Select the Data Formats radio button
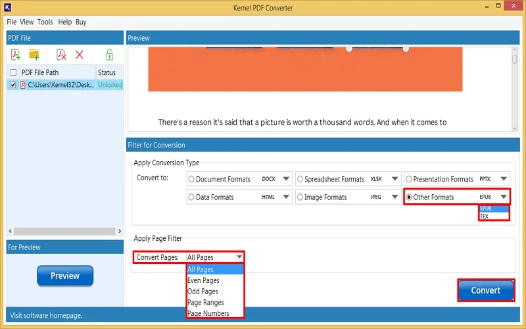This screenshot has width=526, height=329. tap(191, 197)
